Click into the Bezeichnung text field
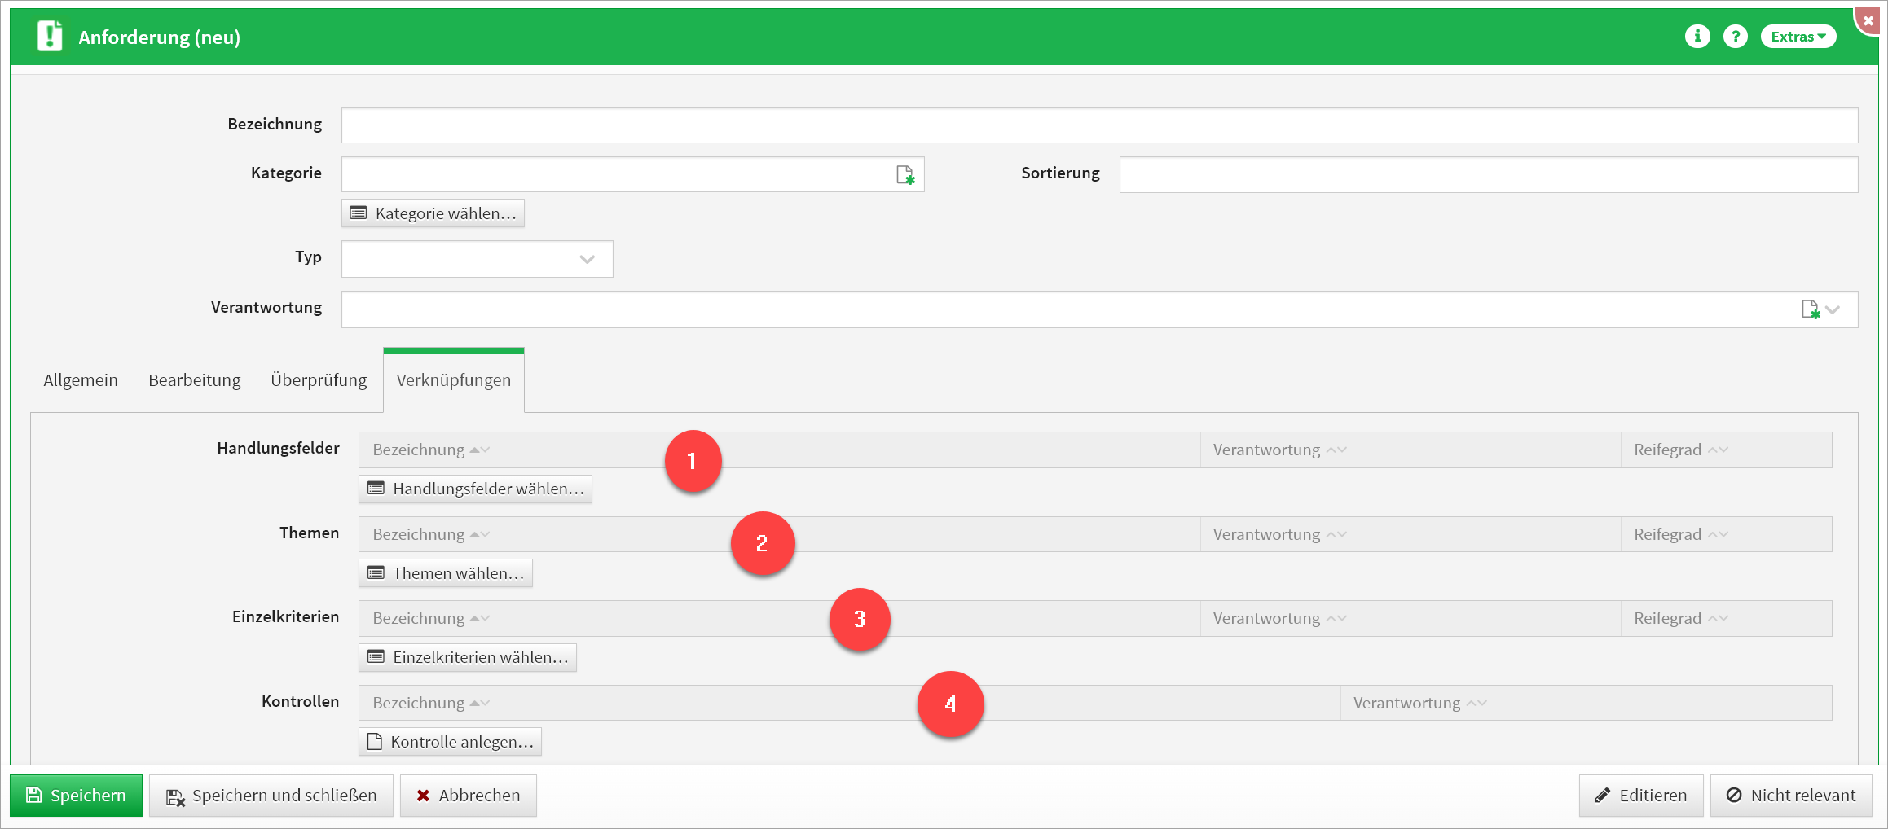1888x829 pixels. 1098,125
